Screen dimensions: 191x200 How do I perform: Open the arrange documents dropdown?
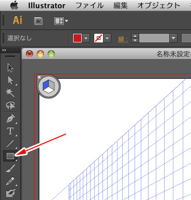[61, 21]
